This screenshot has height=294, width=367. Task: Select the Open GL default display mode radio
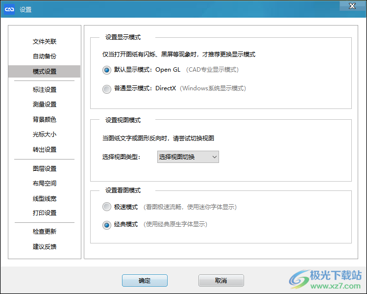[x=107, y=70]
